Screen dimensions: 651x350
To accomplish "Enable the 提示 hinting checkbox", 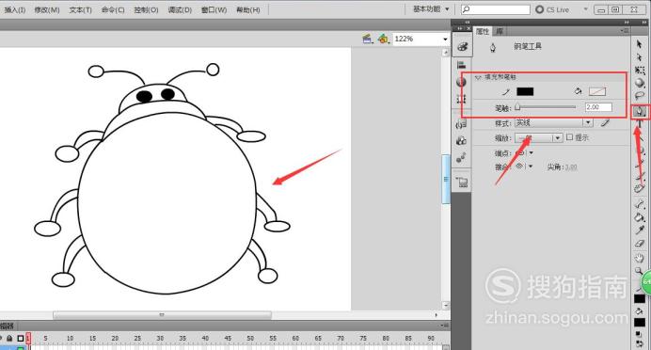I will (x=570, y=137).
